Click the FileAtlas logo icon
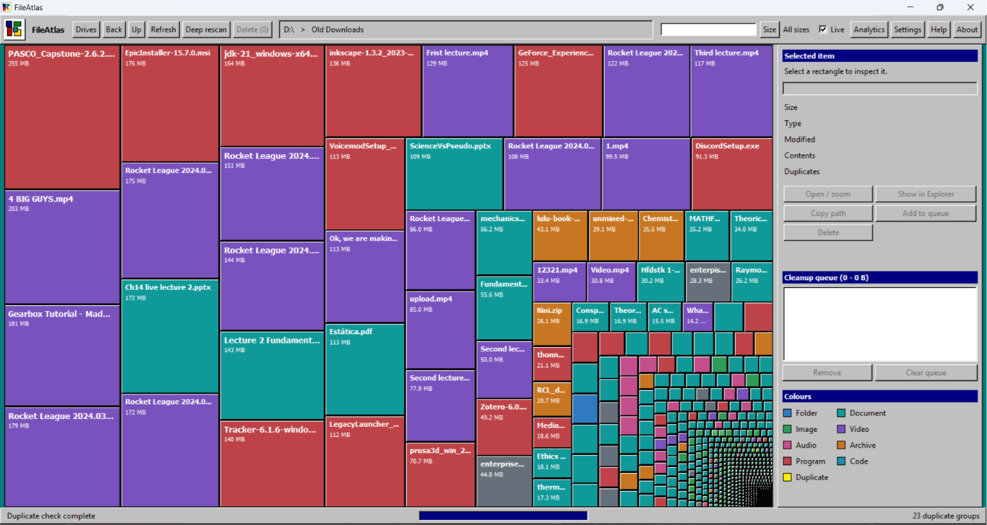Image resolution: width=987 pixels, height=525 pixels. pyautogui.click(x=13, y=30)
